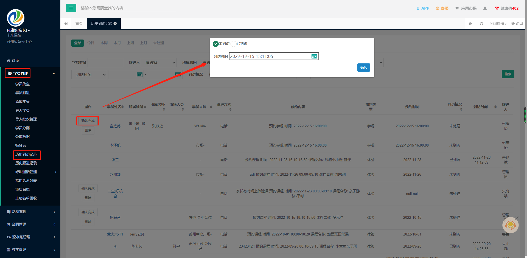The image size is (527, 258).
Task: Click 退出 to log out
Action: pos(517,24)
